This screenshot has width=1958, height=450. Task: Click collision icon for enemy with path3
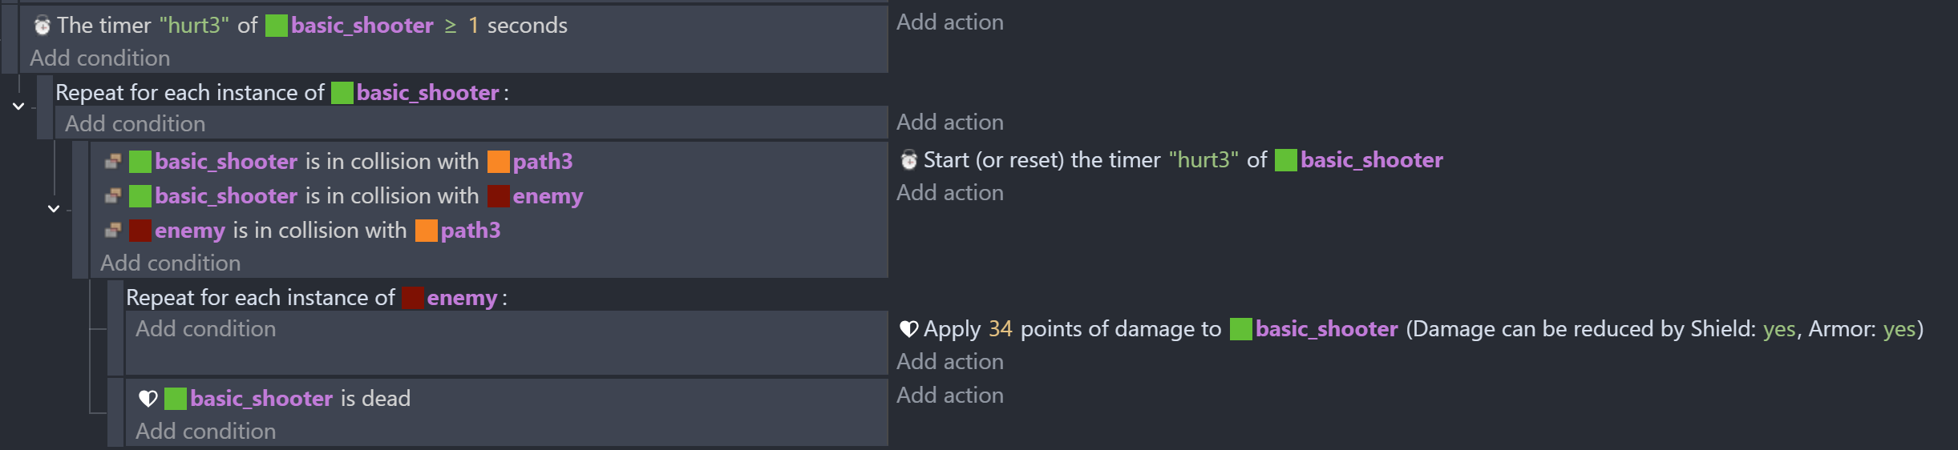click(113, 231)
